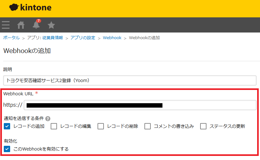This screenshot has width=260, height=160.
Task: Click the Webhook URL field label
Action: (18, 94)
